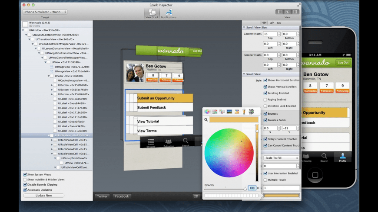The image size is (378, 212).
Task: Tap Log Out on iPhone simulator
Action: pos(343,62)
